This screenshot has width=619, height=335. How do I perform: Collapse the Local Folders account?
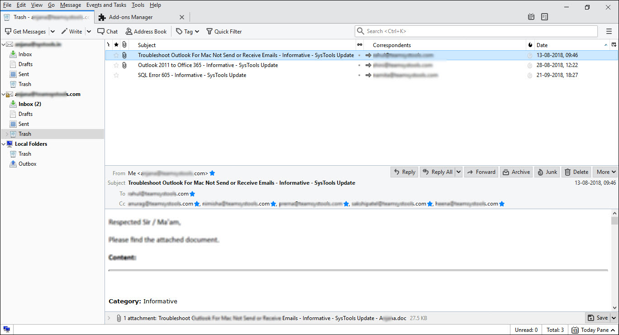click(3, 144)
